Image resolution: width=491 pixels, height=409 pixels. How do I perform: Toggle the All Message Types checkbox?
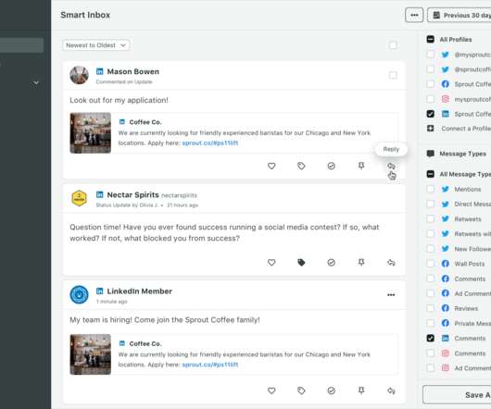pyautogui.click(x=431, y=174)
